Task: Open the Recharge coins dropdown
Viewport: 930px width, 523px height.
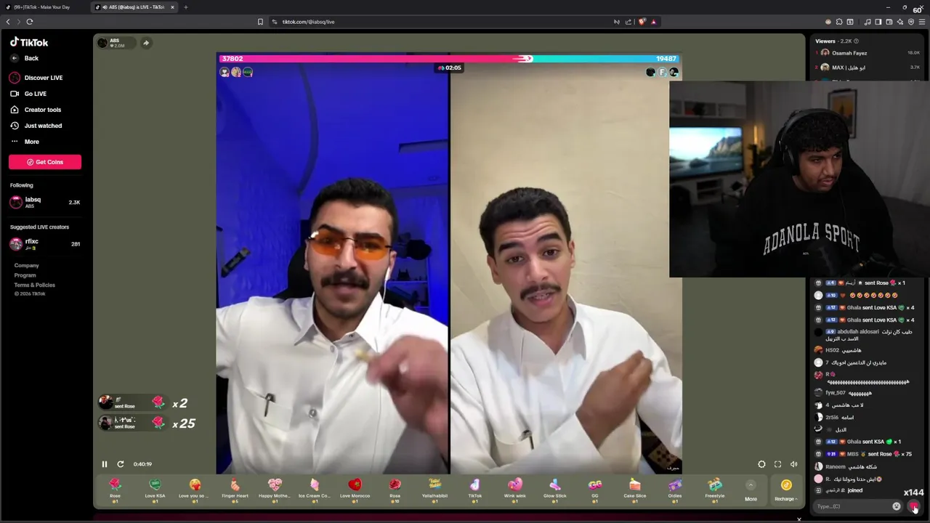Action: point(786,491)
